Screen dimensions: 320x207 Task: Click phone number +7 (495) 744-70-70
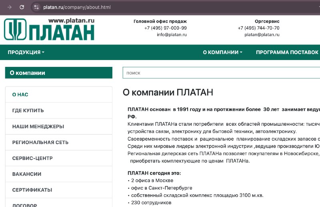[258, 28]
